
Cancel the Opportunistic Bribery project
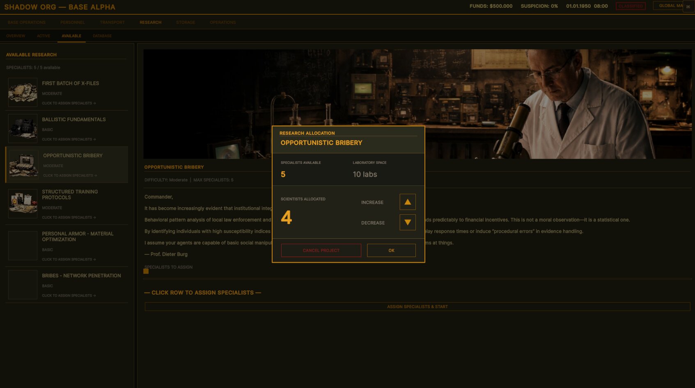pyautogui.click(x=321, y=250)
